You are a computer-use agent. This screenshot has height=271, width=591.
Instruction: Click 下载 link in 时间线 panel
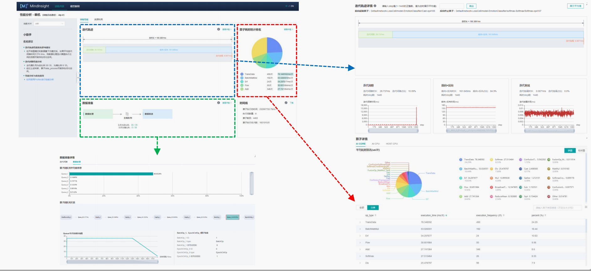tap(292, 103)
